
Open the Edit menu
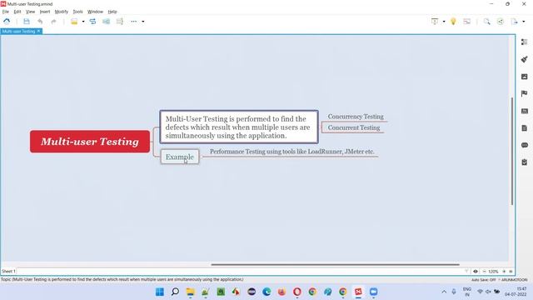[x=17, y=12]
